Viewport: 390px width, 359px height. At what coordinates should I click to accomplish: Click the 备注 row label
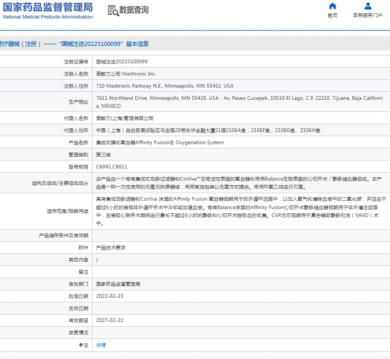(83, 272)
